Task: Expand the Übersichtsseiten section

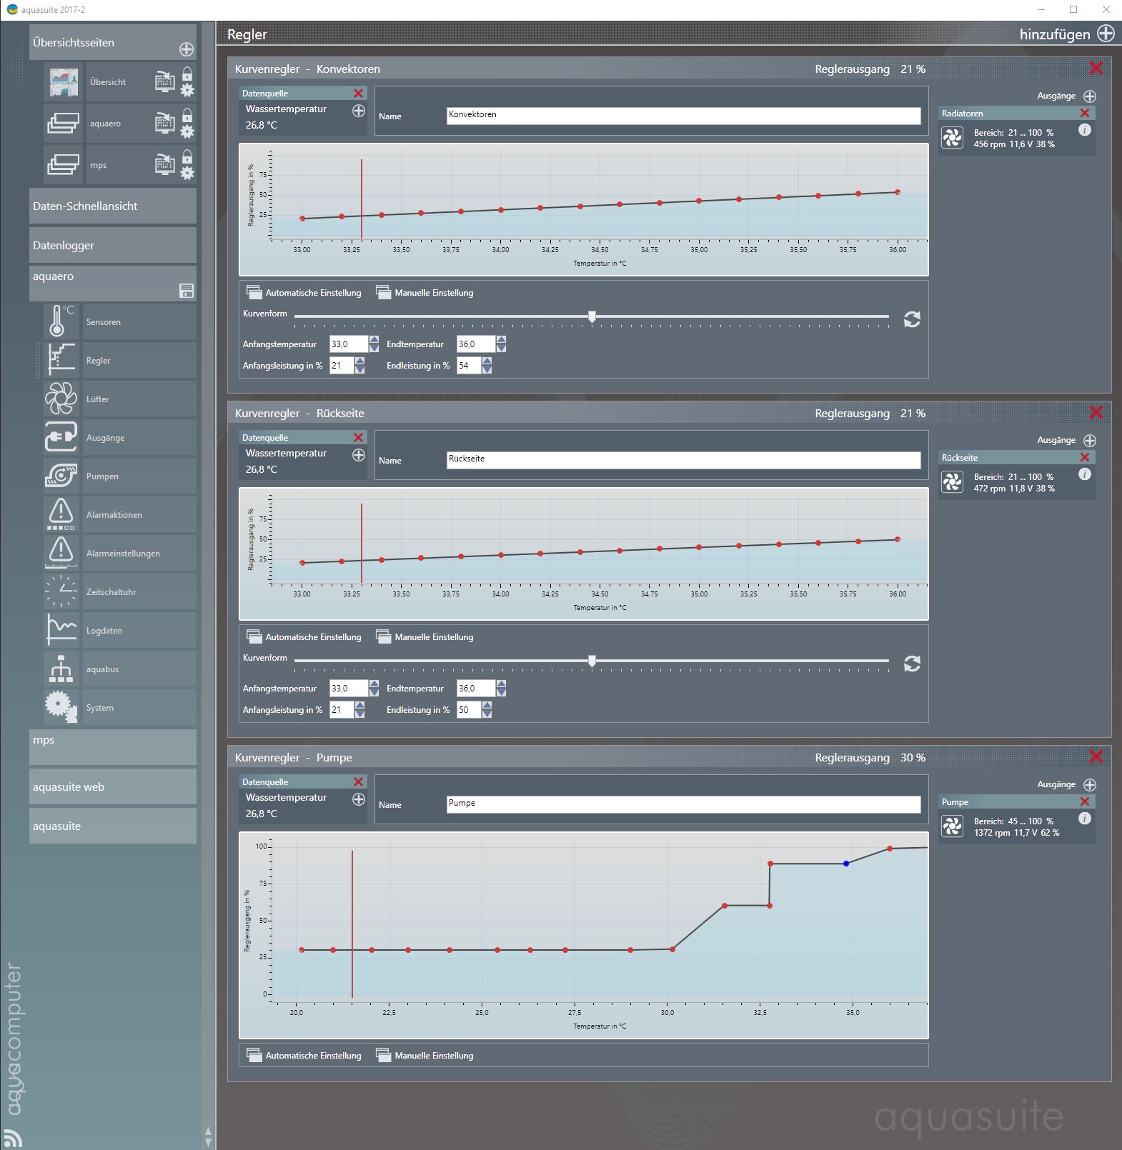Action: pyautogui.click(x=113, y=42)
